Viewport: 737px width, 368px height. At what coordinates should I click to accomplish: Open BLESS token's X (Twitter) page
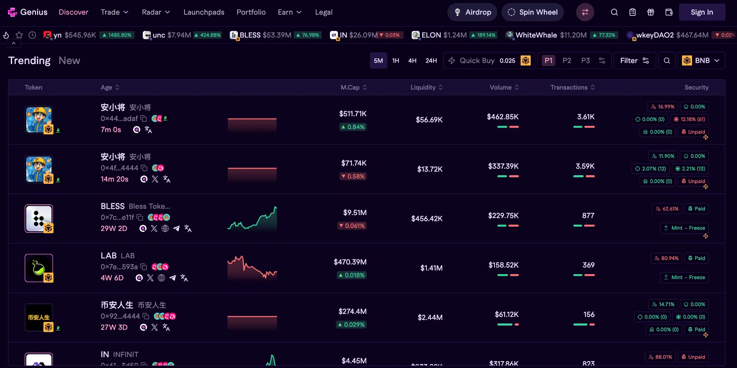point(154,228)
